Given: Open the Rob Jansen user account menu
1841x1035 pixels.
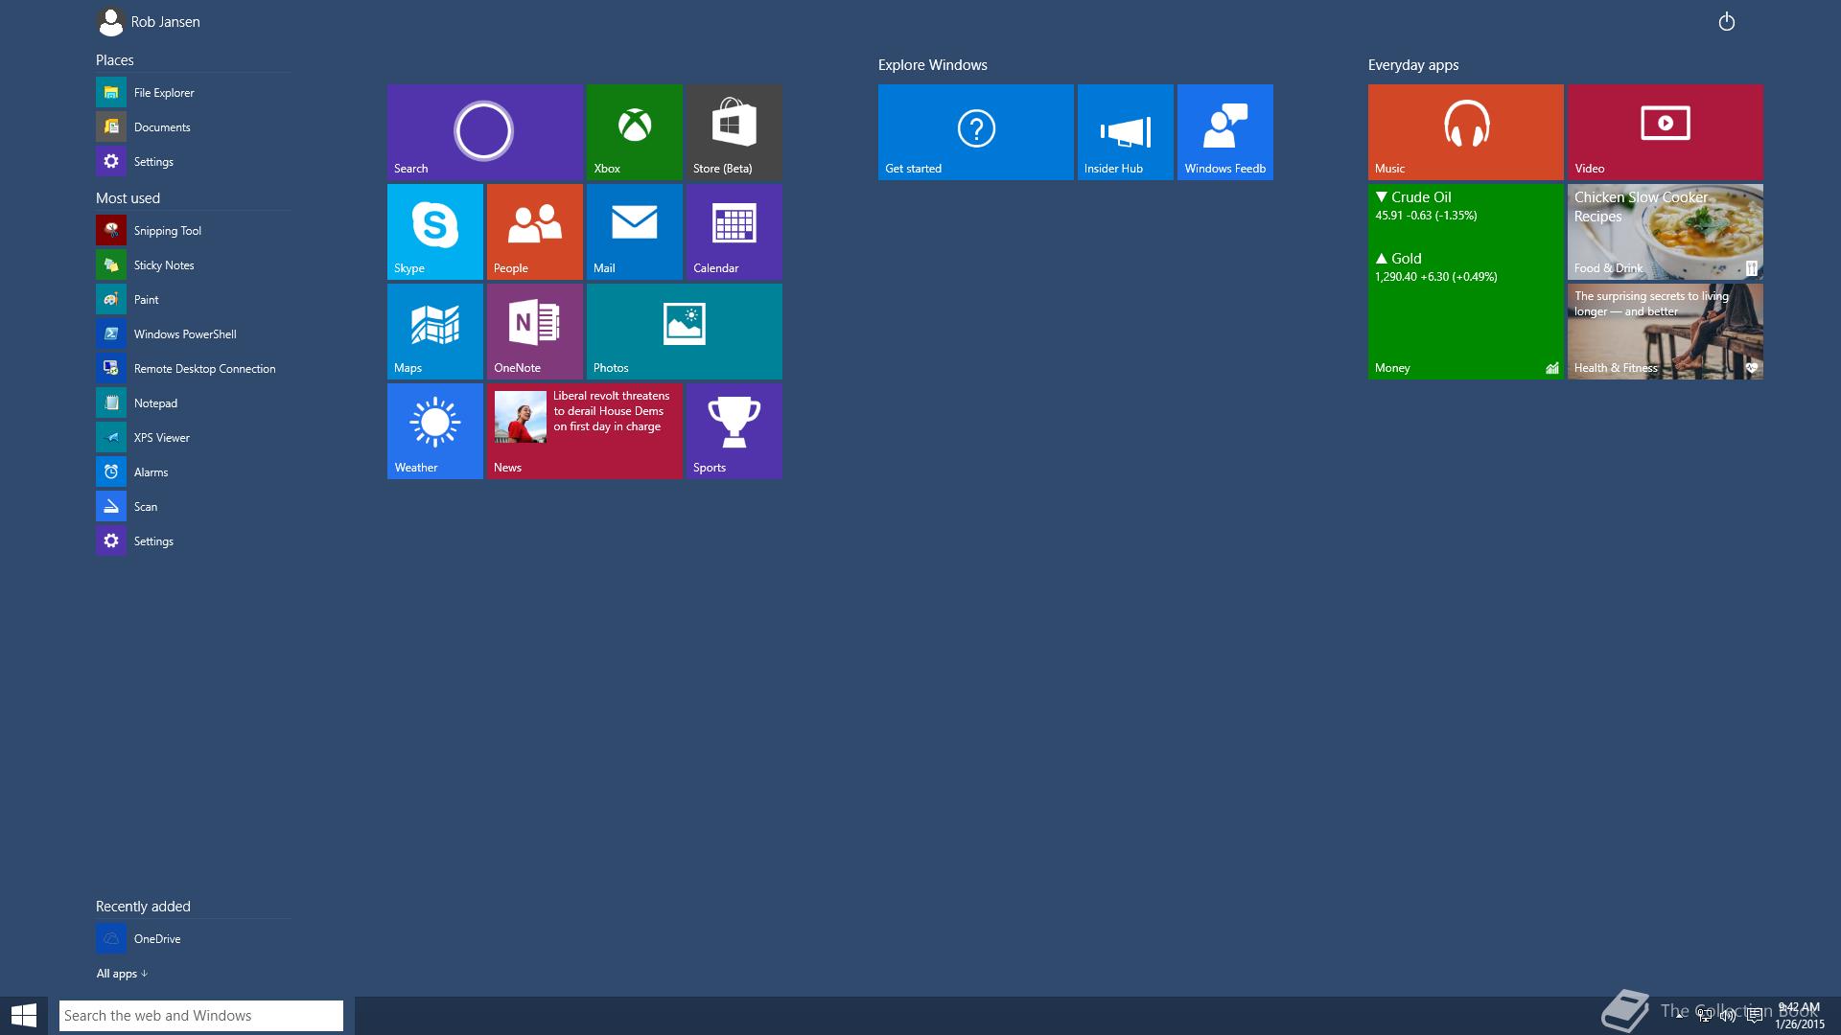Looking at the screenshot, I should tap(149, 21).
